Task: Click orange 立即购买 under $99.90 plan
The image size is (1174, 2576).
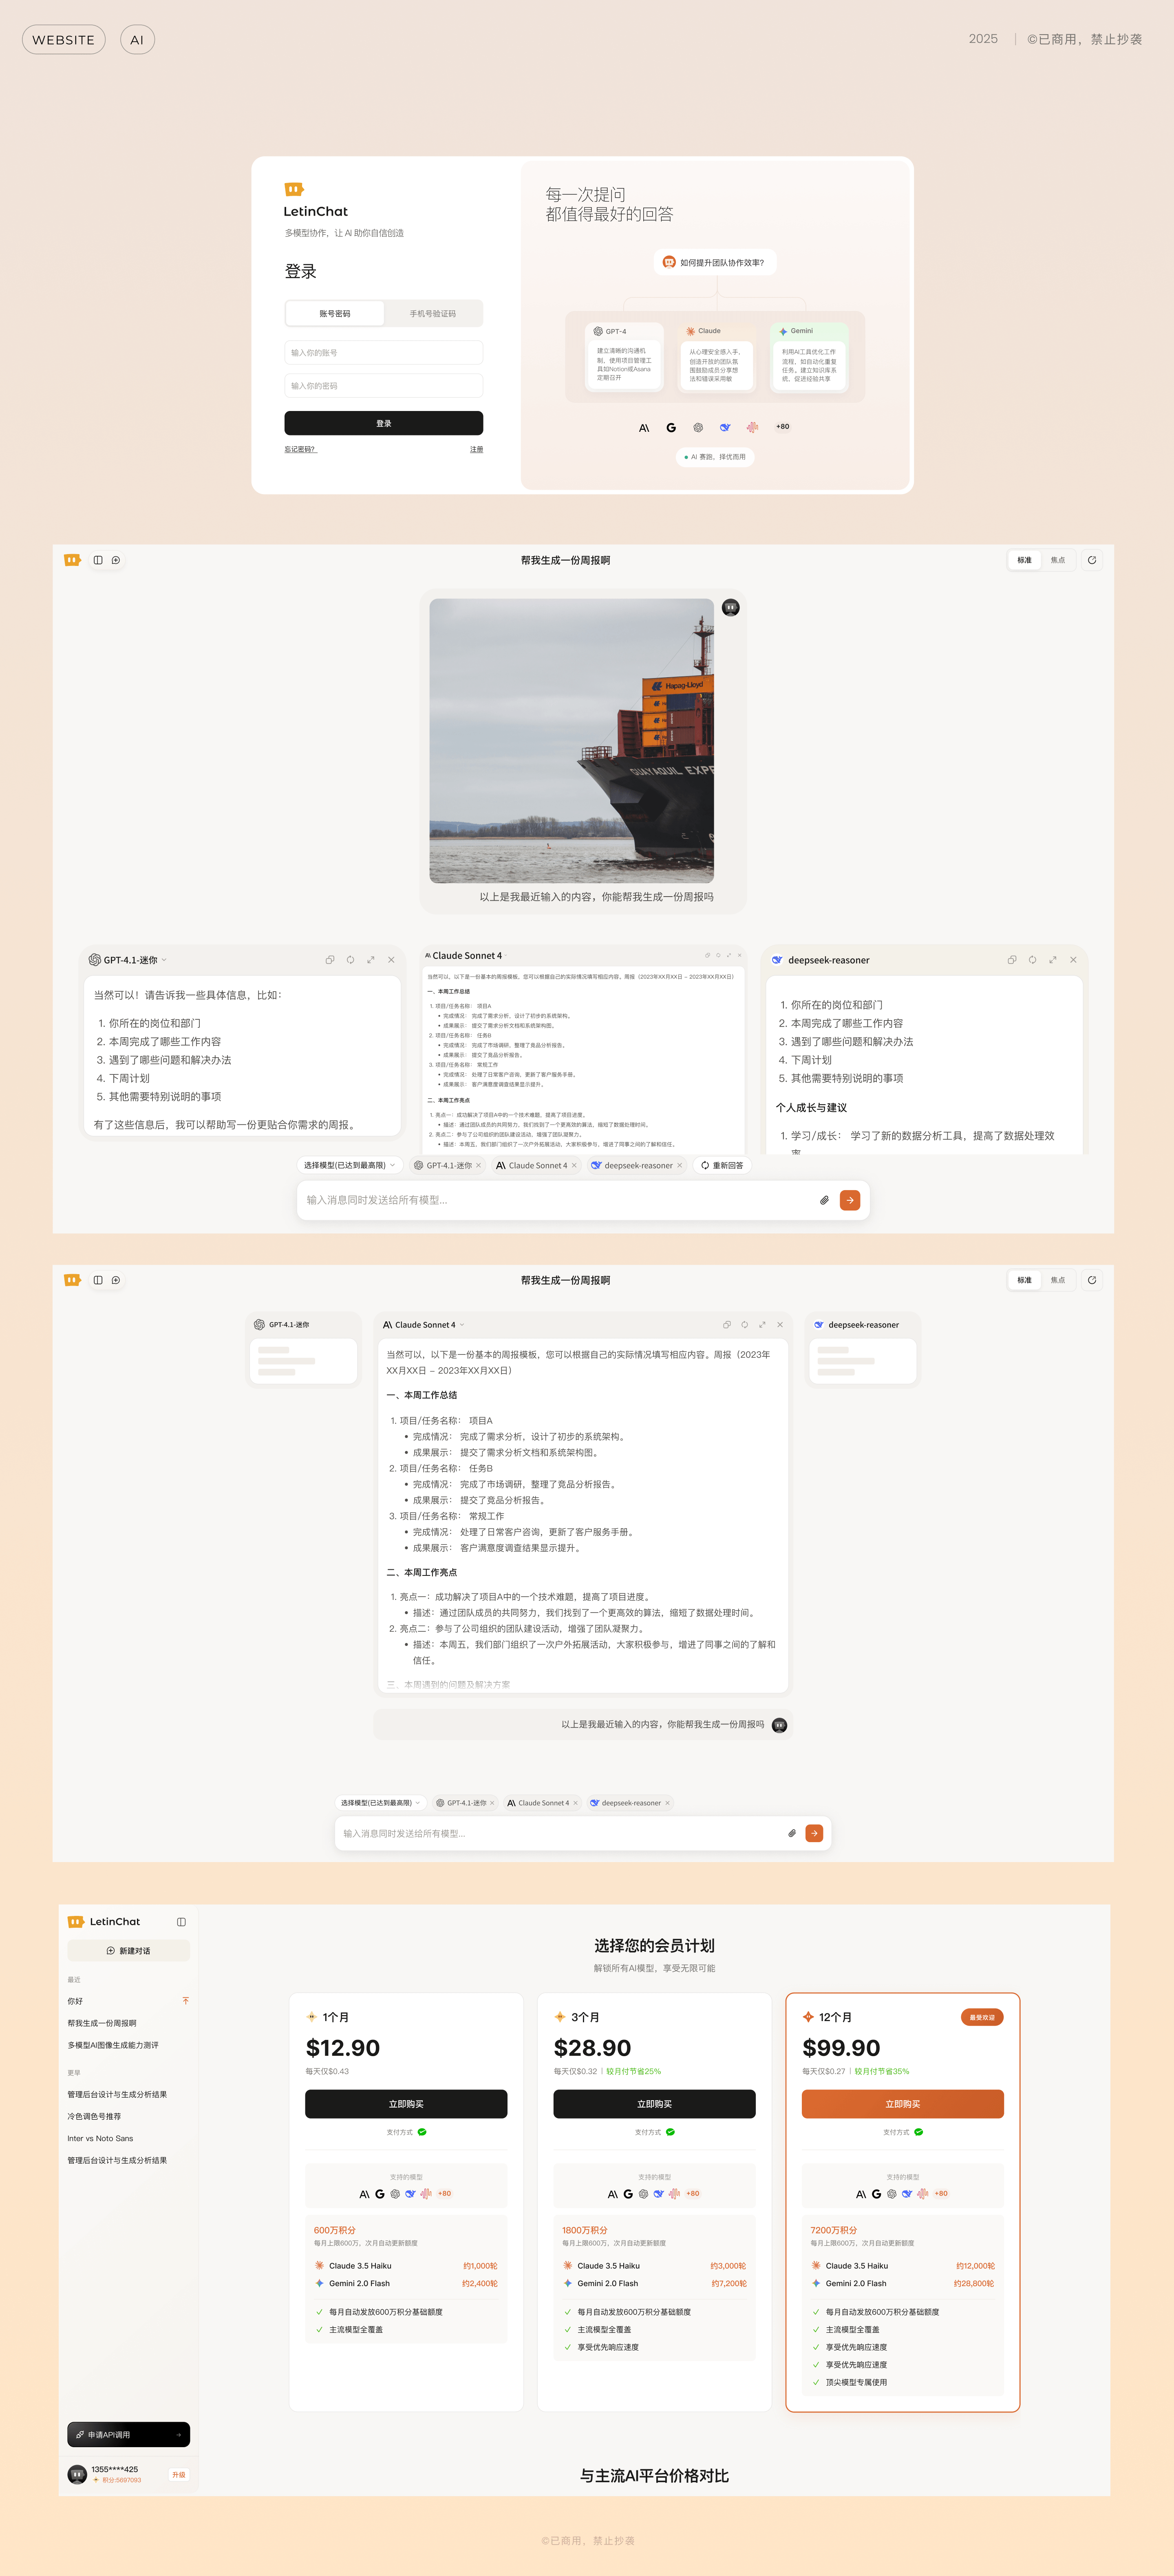Action: (903, 2104)
